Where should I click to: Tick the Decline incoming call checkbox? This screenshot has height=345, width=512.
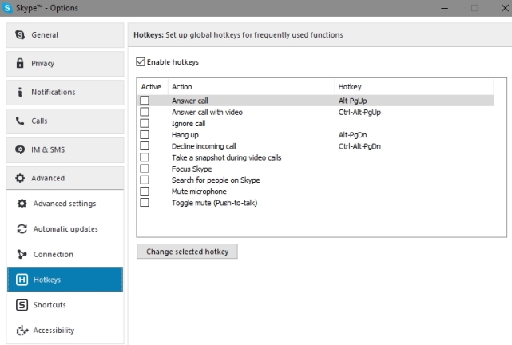(145, 145)
